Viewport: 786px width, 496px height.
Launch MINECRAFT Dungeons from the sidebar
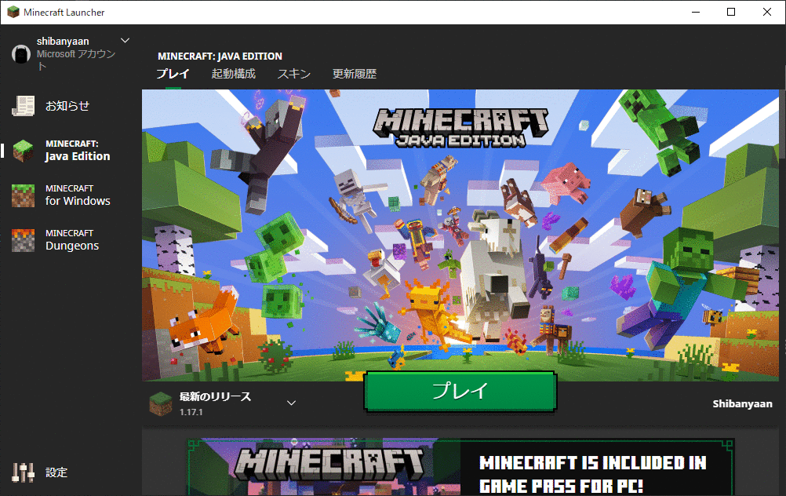pos(22,239)
